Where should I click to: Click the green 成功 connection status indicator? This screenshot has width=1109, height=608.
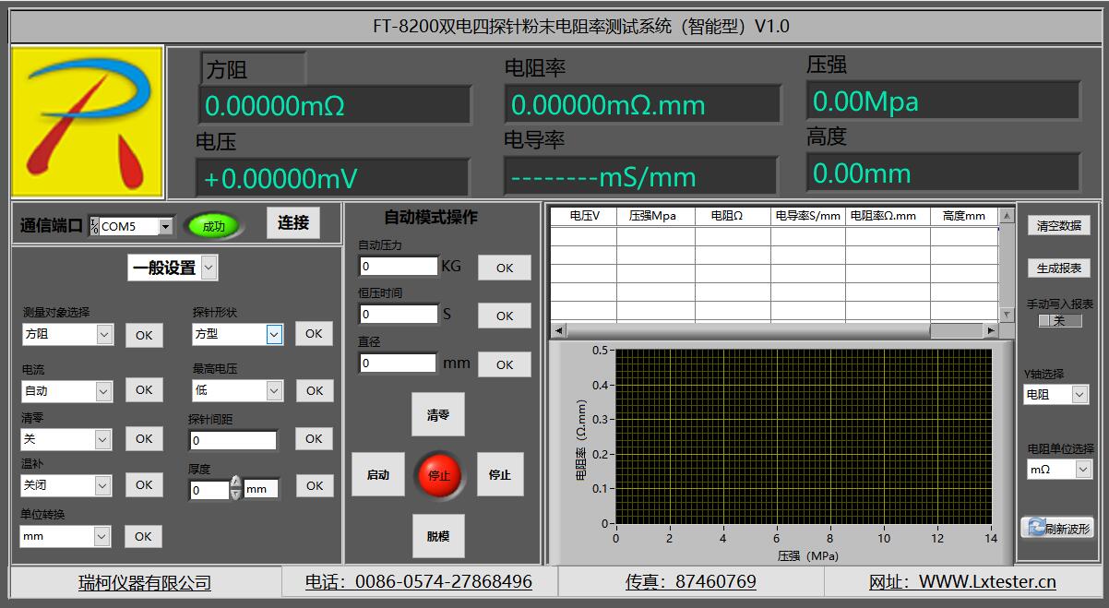[x=212, y=226]
